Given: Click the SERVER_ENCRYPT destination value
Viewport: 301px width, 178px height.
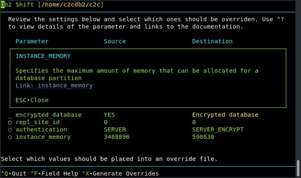Looking at the screenshot, I should tap(218, 129).
